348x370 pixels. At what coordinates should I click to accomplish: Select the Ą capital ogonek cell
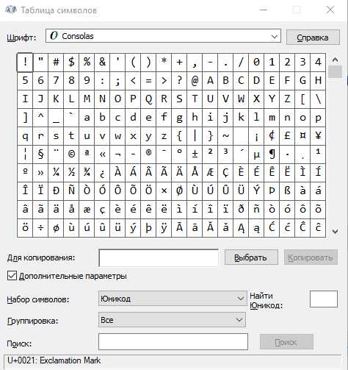point(241,228)
